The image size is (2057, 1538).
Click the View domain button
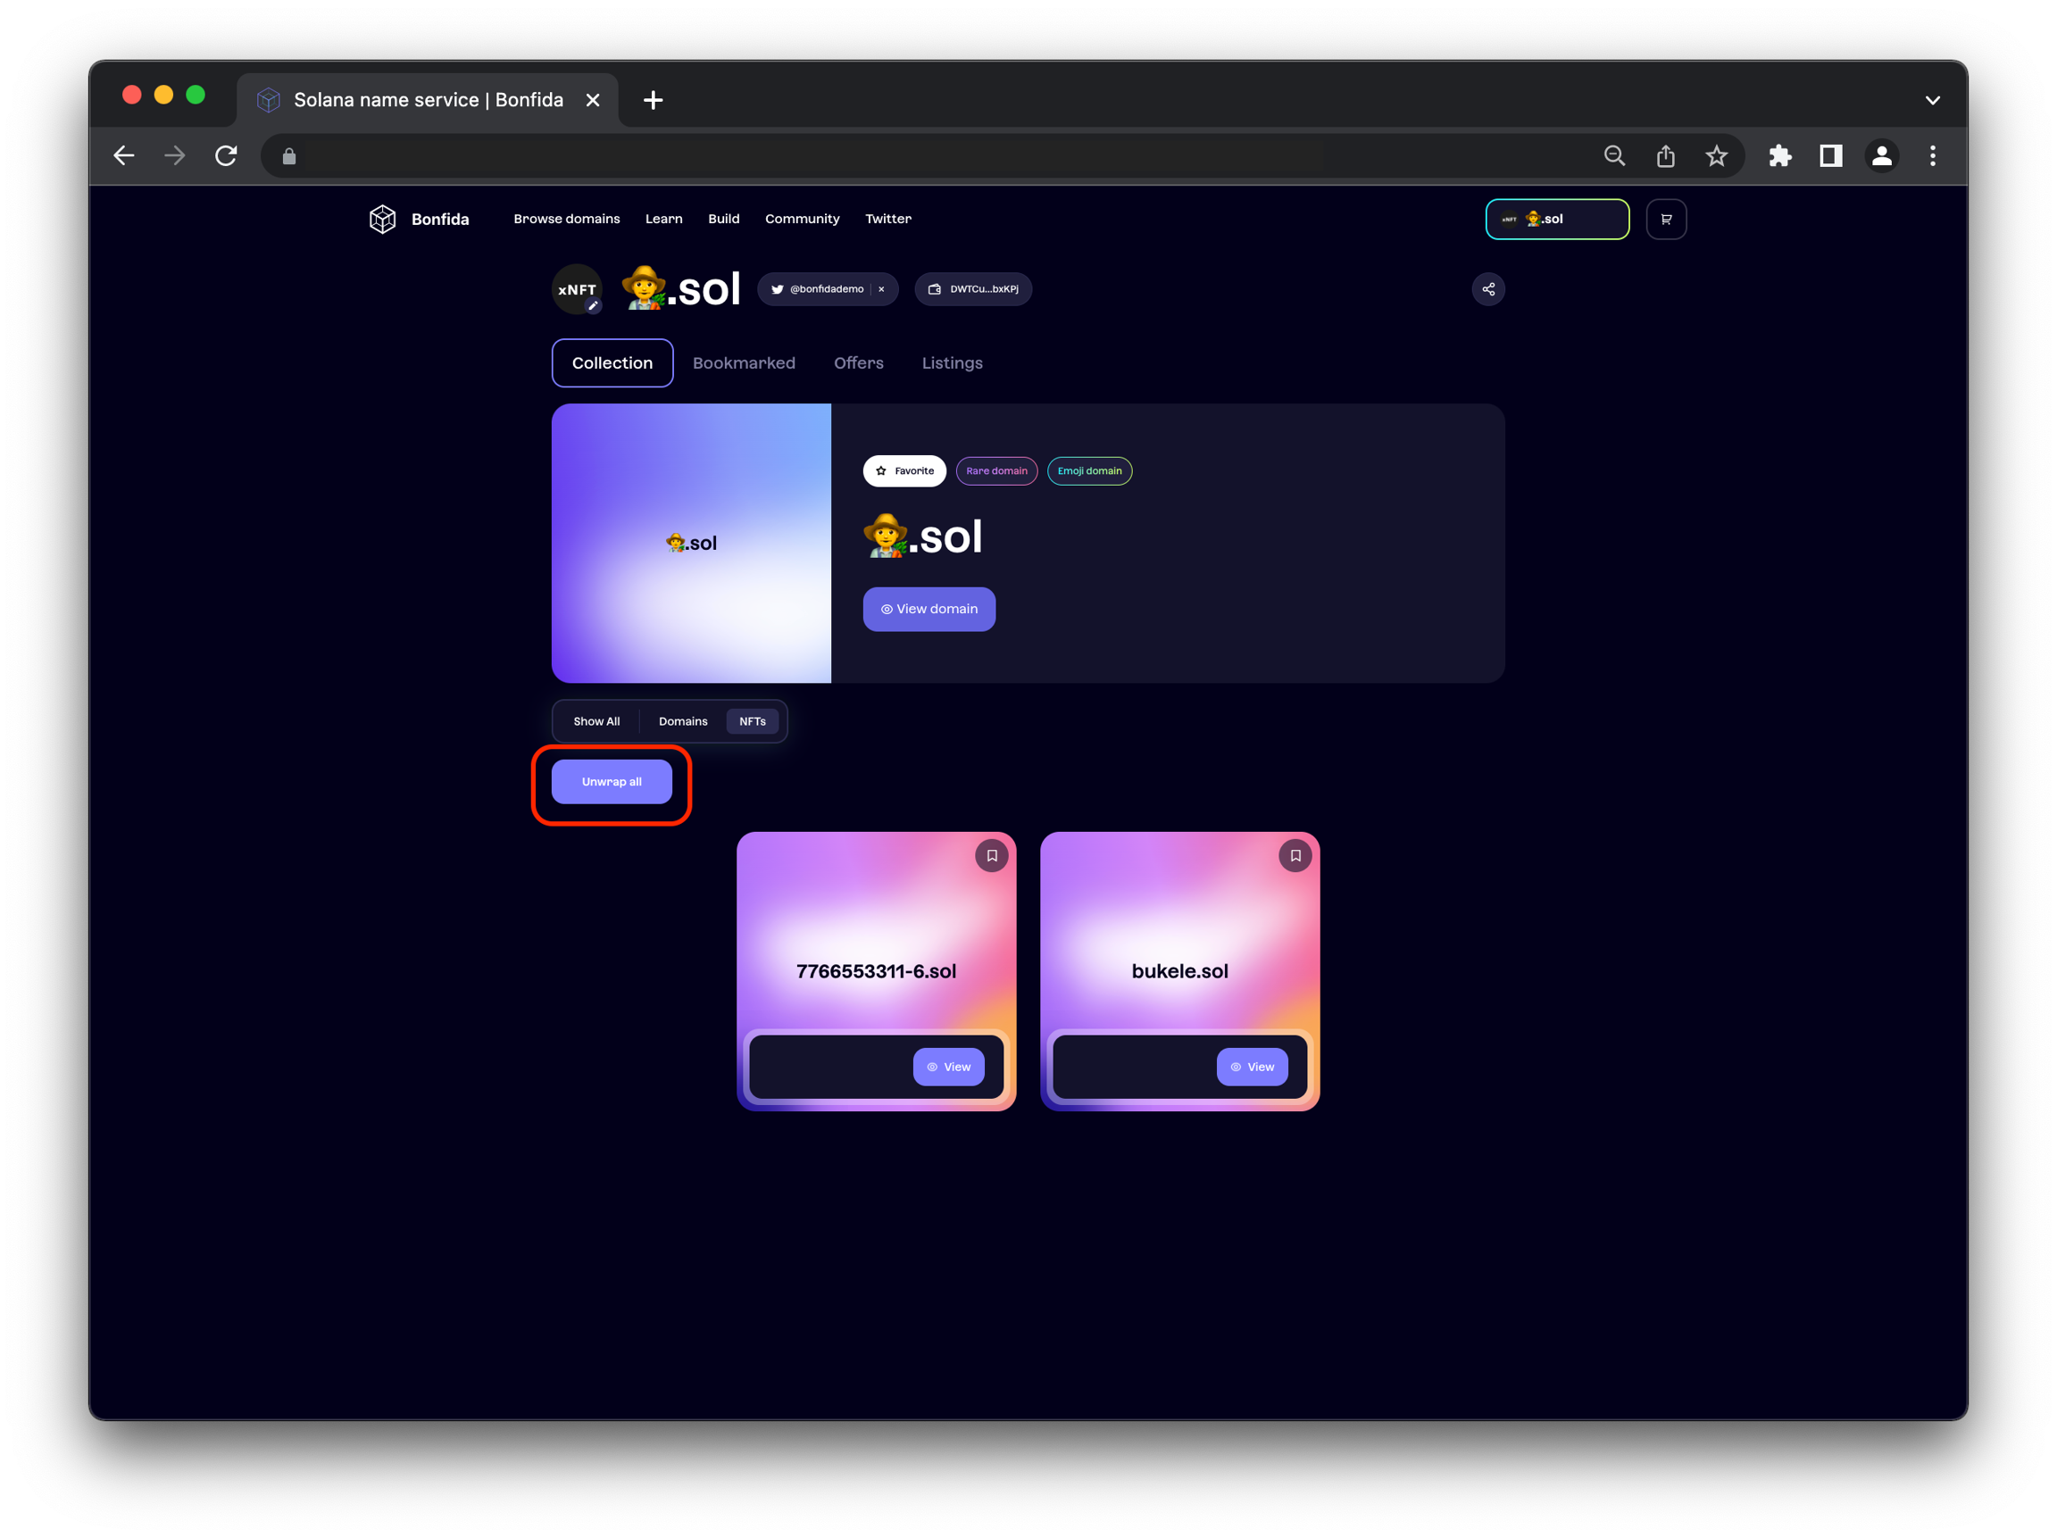929,609
